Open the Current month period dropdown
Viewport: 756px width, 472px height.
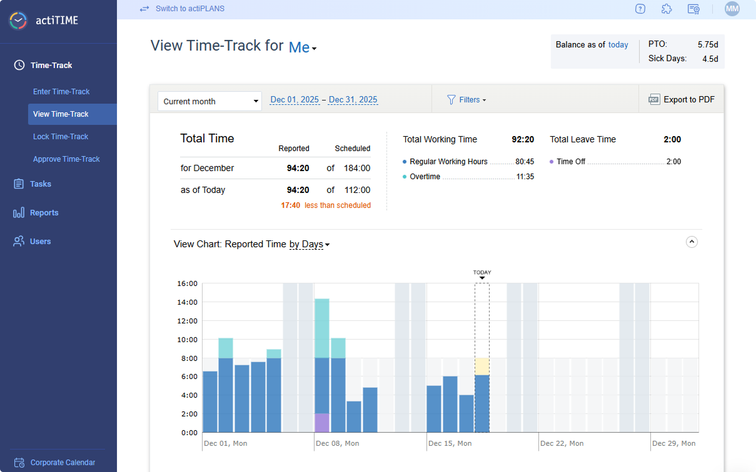209,101
